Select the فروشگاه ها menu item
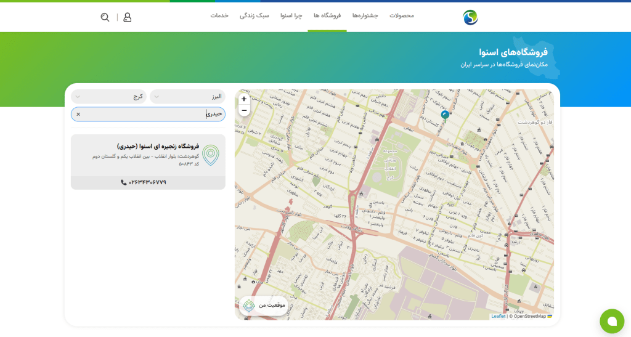 (327, 15)
